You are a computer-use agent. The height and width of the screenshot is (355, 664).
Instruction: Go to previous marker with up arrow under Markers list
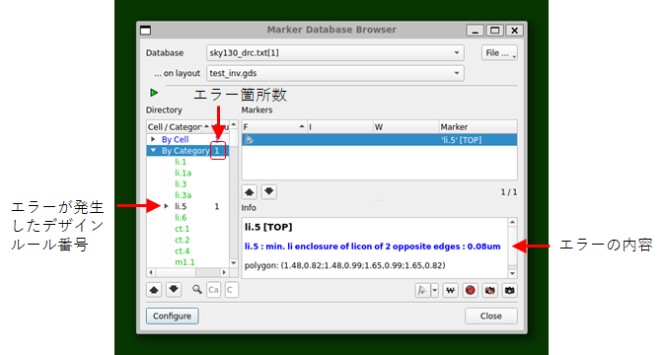(x=249, y=192)
